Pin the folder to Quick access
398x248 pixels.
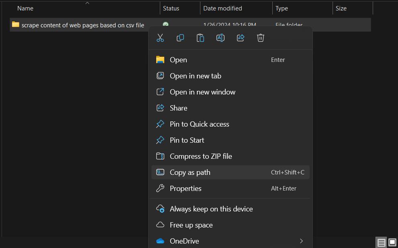pyautogui.click(x=200, y=124)
